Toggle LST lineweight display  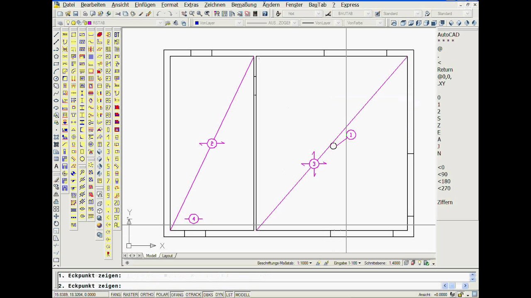(229, 295)
